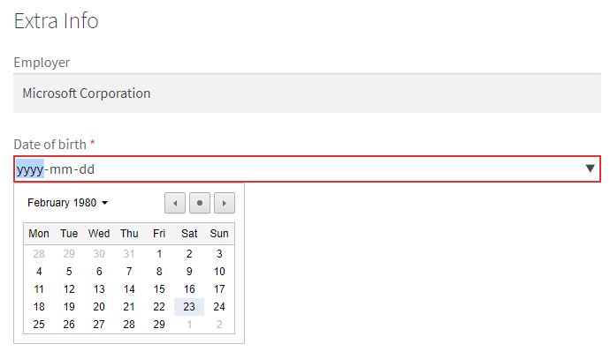Pick February 1 in calendar
The height and width of the screenshot is (359, 610).
click(x=159, y=254)
